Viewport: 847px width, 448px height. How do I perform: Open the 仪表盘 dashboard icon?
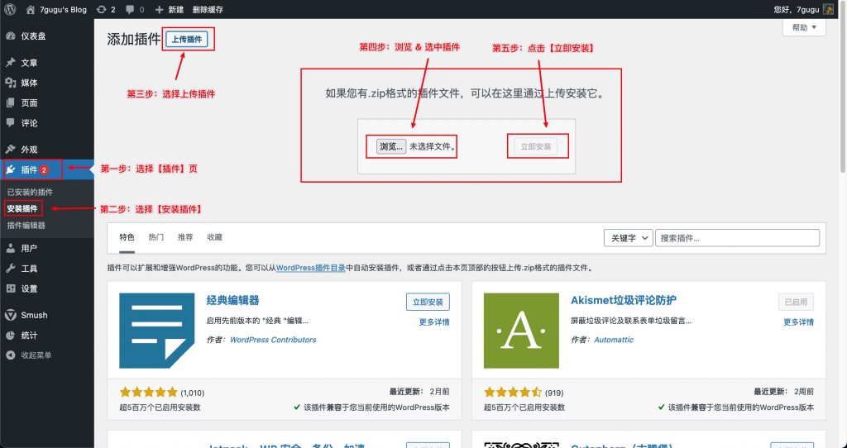click(10, 36)
